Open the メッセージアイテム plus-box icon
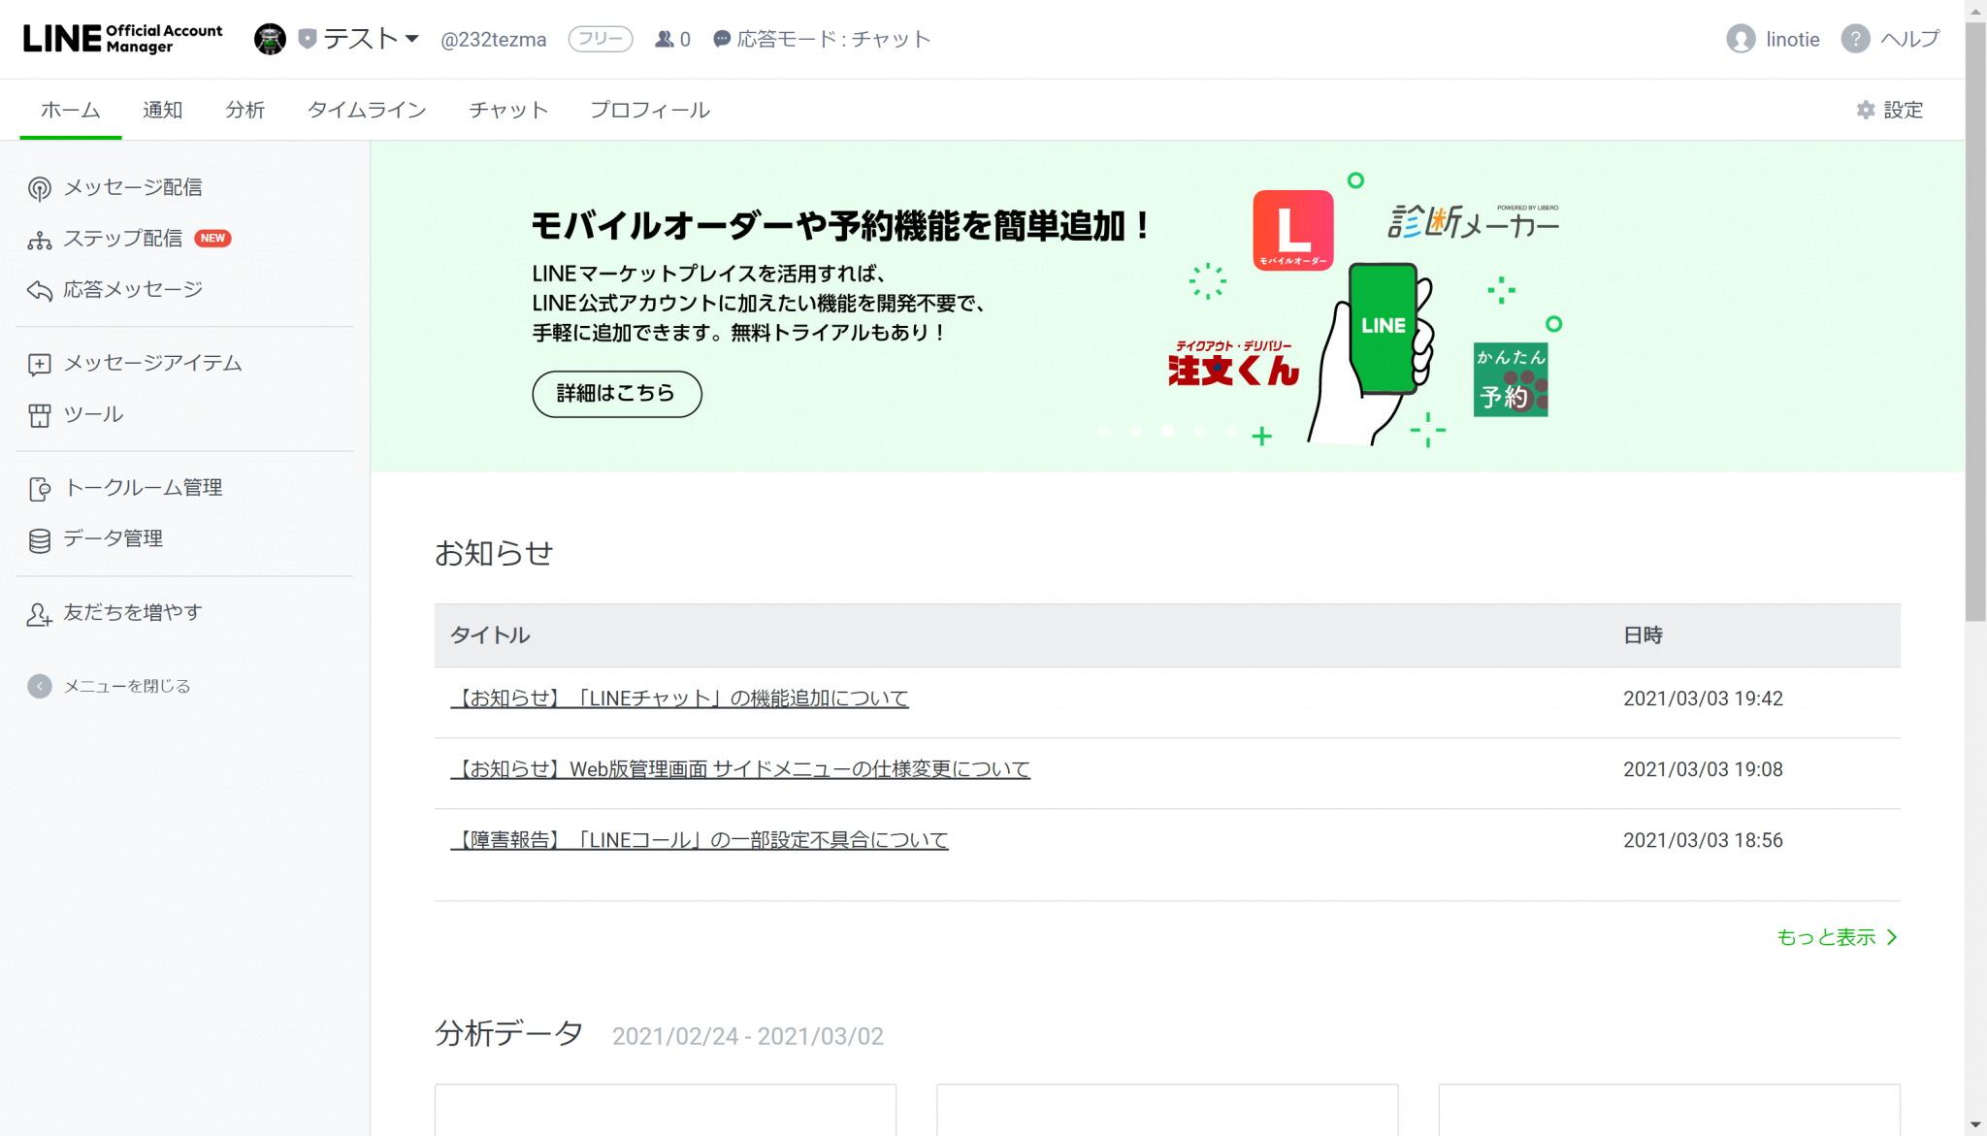The image size is (1987, 1136). coord(39,364)
